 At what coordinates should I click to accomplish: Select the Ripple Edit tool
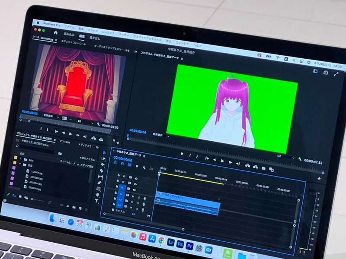pyautogui.click(x=103, y=164)
